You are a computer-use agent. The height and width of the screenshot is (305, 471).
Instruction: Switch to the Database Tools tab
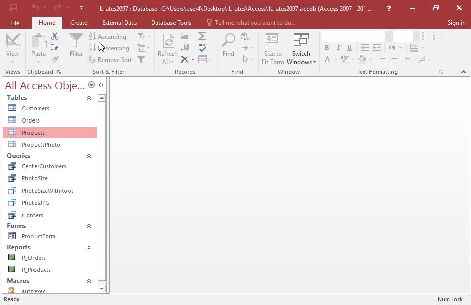point(171,23)
